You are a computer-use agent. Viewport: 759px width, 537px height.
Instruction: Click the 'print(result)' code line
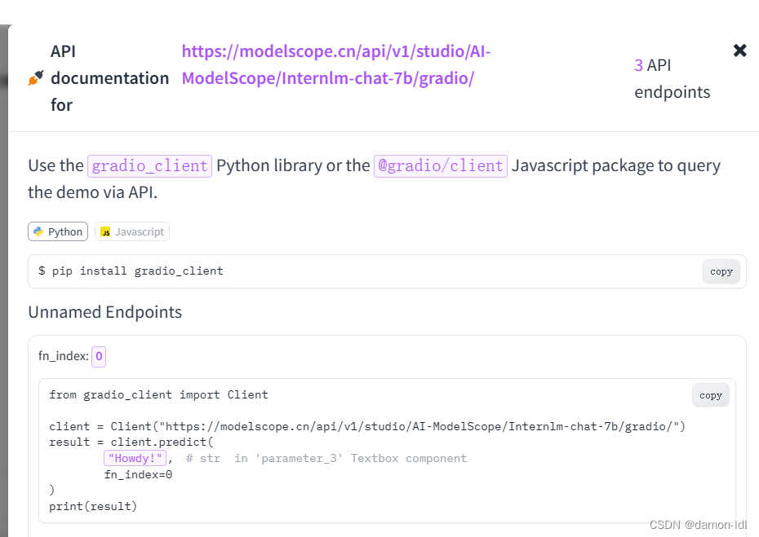pos(93,507)
